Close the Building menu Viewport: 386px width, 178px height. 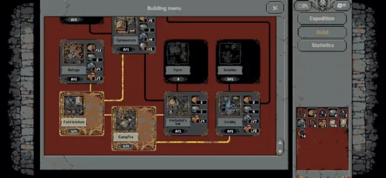pos(275,8)
